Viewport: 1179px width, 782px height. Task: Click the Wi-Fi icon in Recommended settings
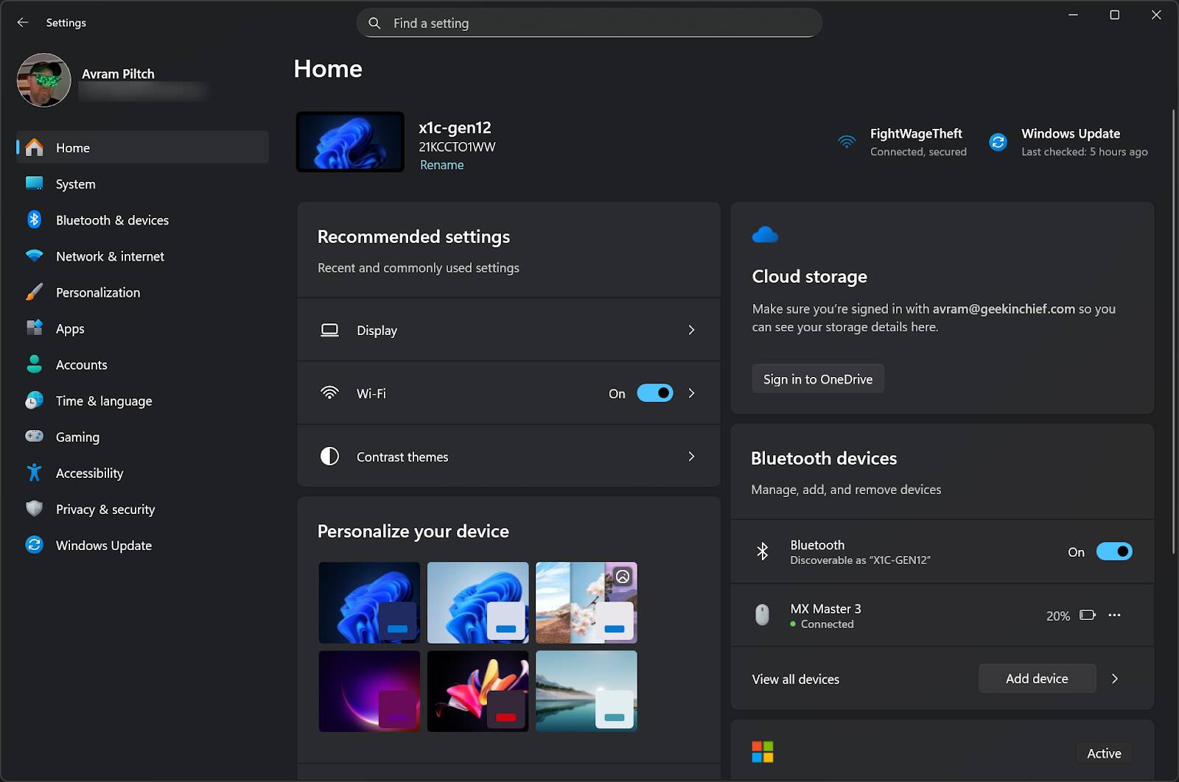(x=329, y=392)
